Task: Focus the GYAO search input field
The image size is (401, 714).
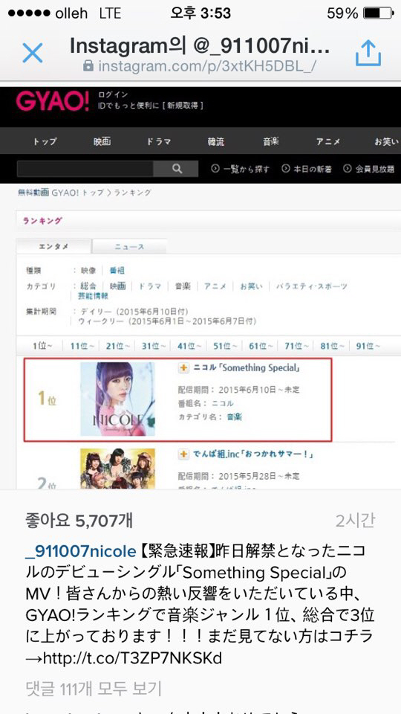Action: point(85,169)
